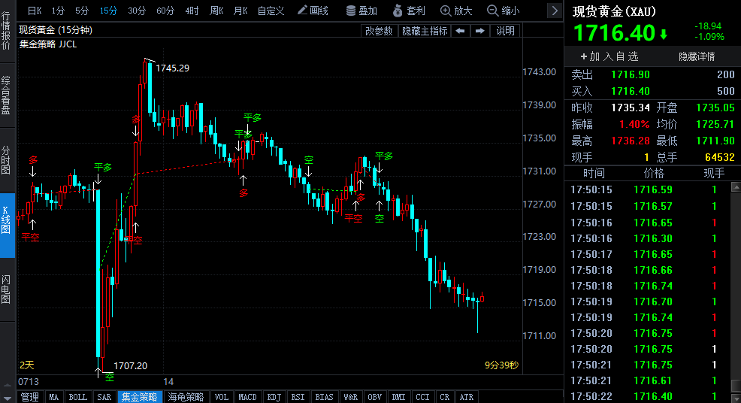
Task: Select the W&R indicator tab
Action: point(351,397)
